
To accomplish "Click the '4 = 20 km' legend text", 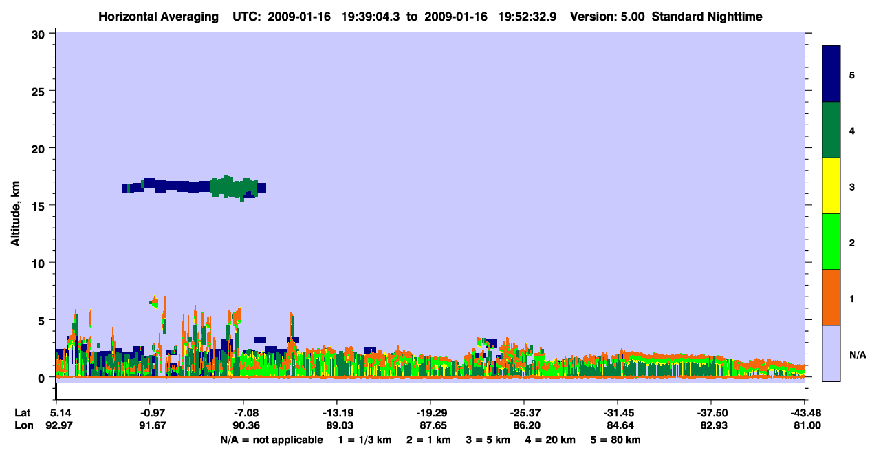I will click(x=550, y=440).
